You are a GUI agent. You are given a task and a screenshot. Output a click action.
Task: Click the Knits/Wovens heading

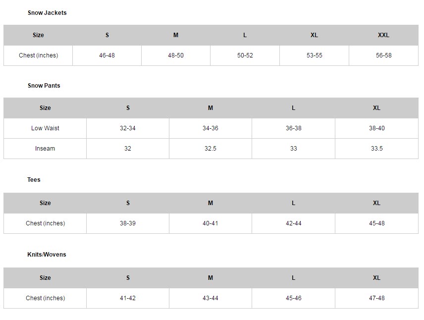point(47,255)
